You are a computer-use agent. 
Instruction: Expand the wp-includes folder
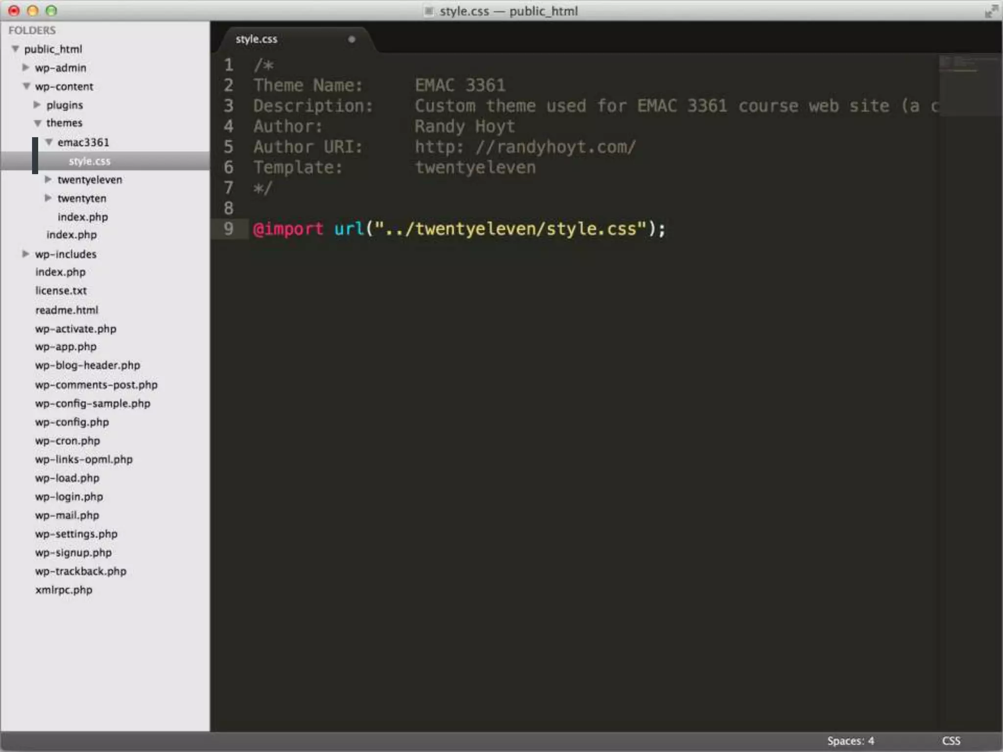pos(26,254)
